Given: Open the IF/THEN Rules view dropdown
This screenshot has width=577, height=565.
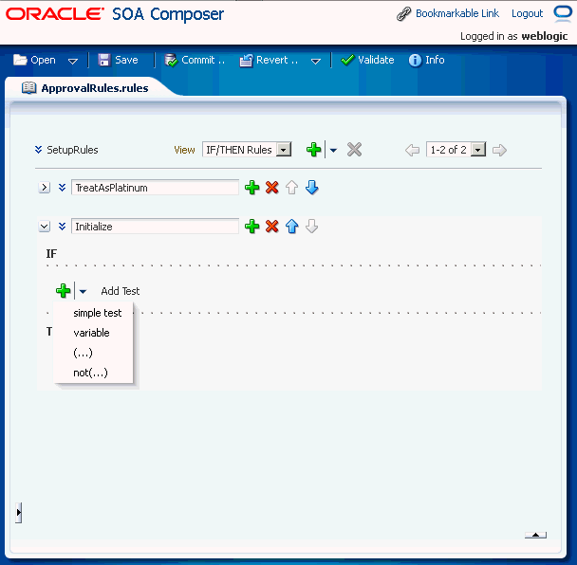Looking at the screenshot, I should (x=284, y=150).
